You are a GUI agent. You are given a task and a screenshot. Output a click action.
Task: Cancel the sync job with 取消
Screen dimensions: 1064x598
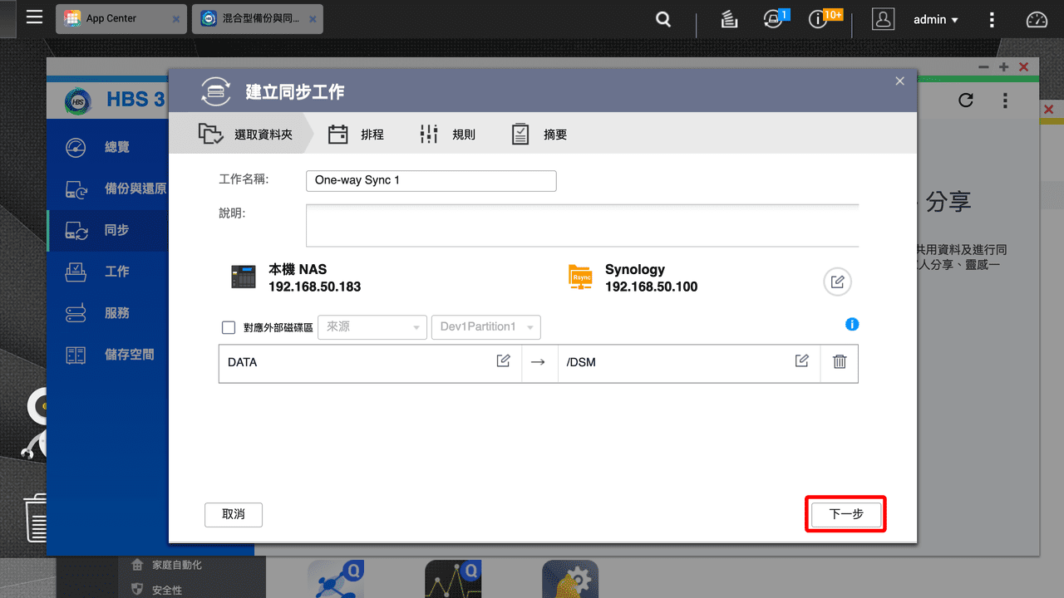coord(233,515)
